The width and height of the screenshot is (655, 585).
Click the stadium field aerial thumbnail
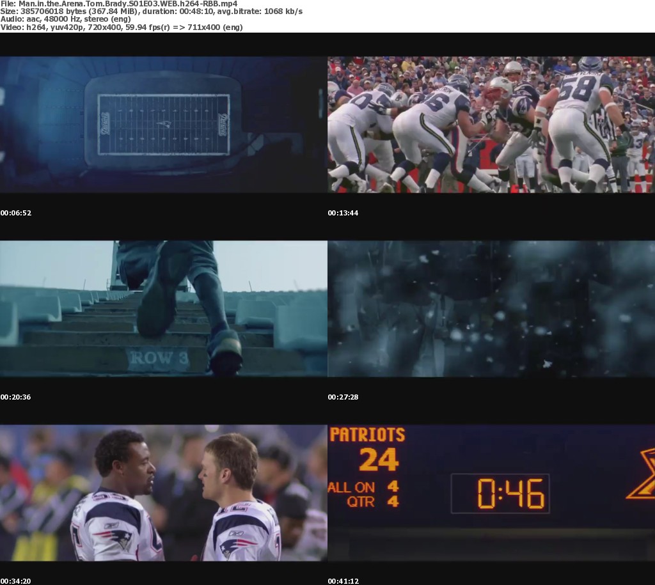pyautogui.click(x=163, y=125)
